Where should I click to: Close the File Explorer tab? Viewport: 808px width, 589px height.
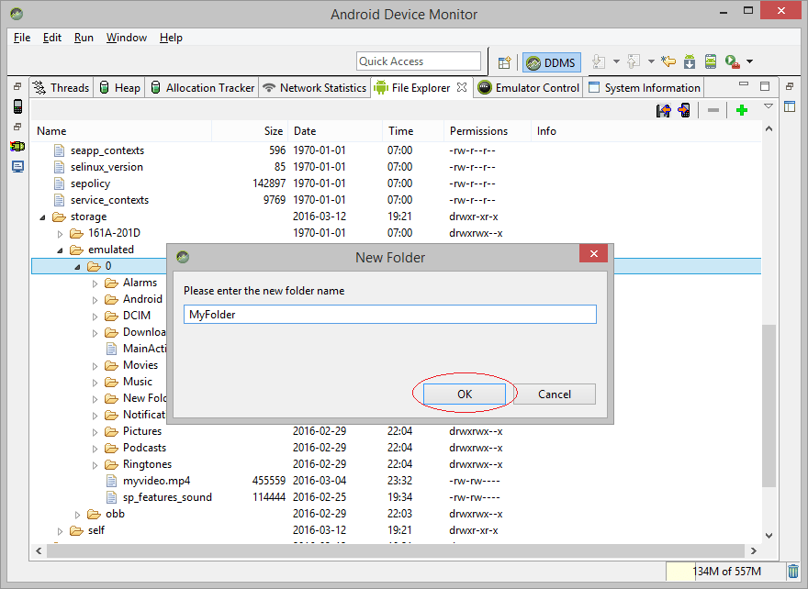[x=462, y=87]
